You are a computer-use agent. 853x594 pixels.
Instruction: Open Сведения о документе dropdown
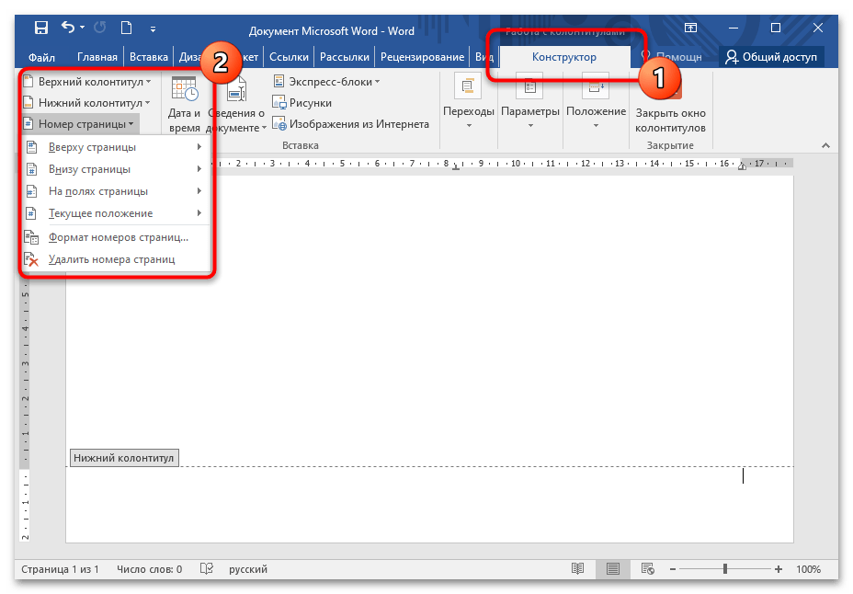click(x=236, y=105)
